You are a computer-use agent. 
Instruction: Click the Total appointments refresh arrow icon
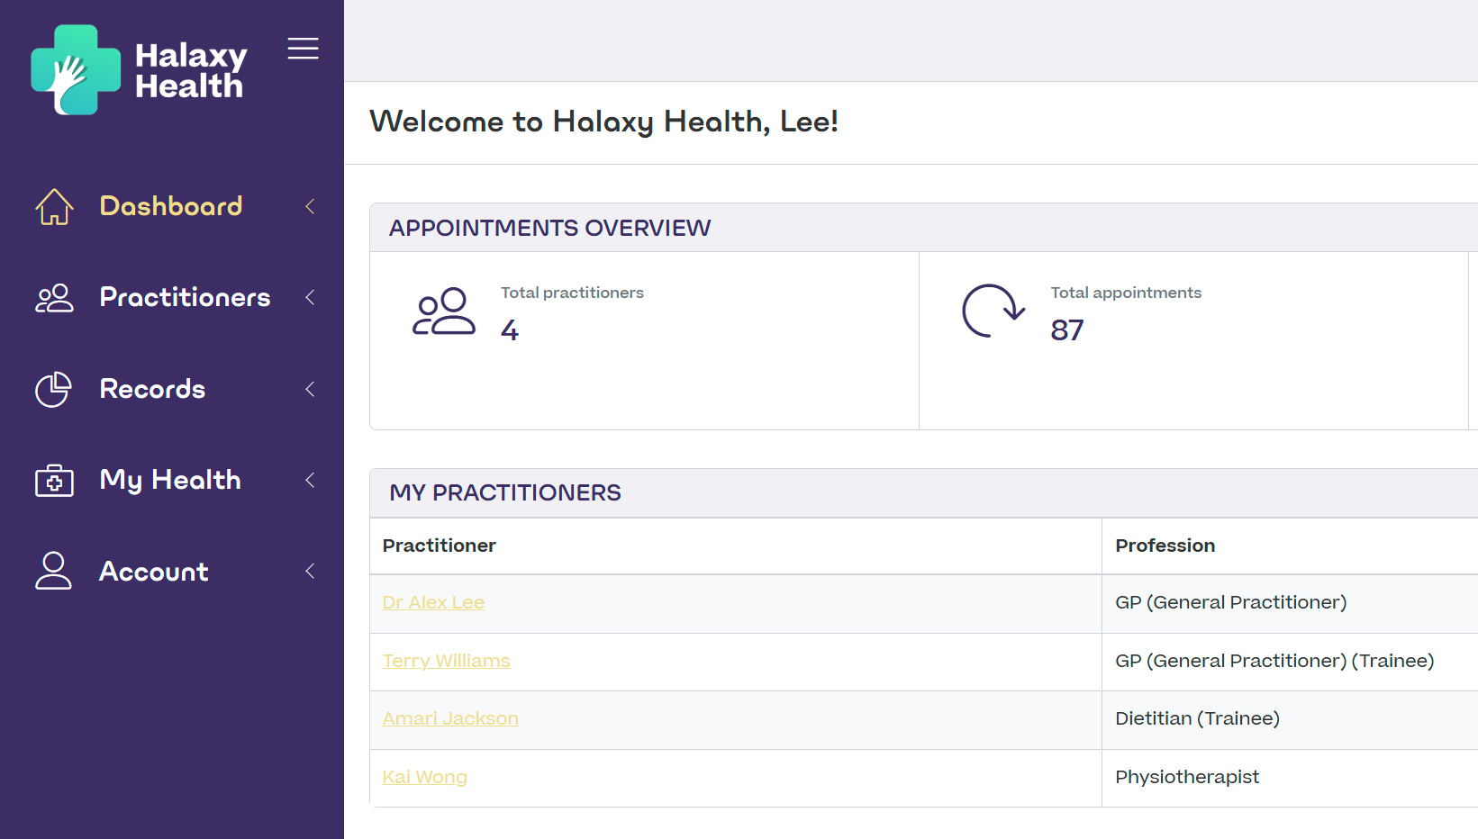coord(993,311)
